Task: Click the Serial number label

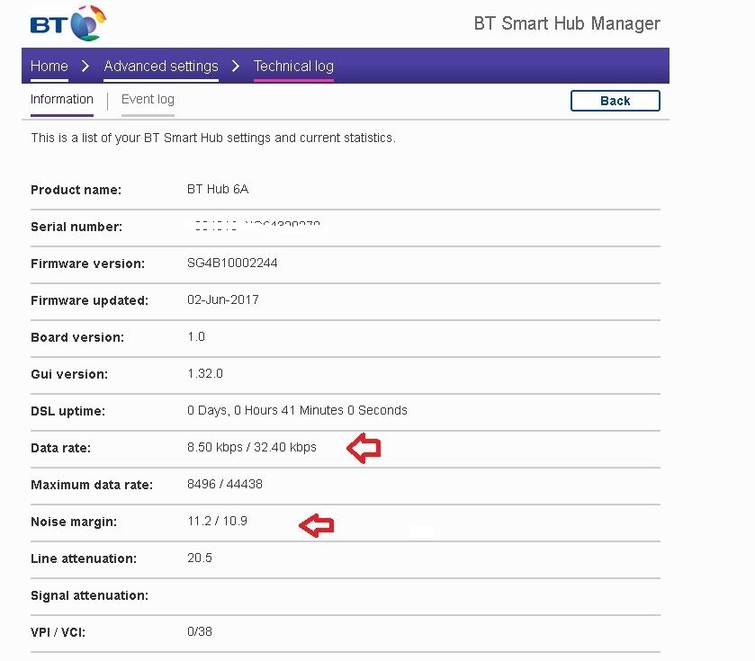Action: point(76,227)
